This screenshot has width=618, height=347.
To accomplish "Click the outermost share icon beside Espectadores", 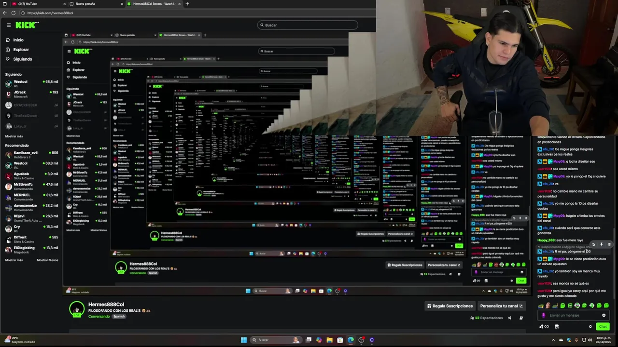I will tap(509, 318).
